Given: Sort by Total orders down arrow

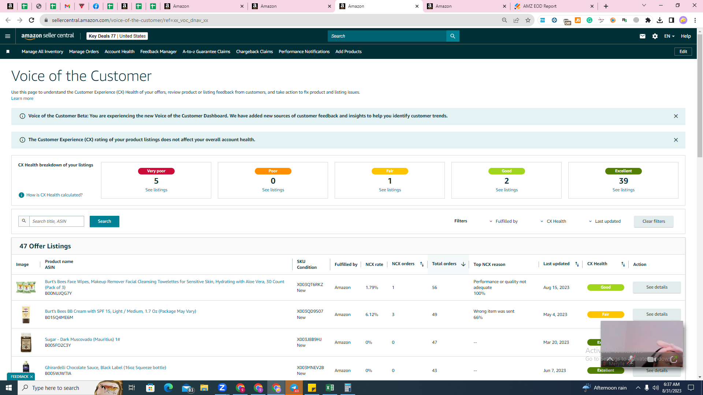Looking at the screenshot, I should [463, 264].
